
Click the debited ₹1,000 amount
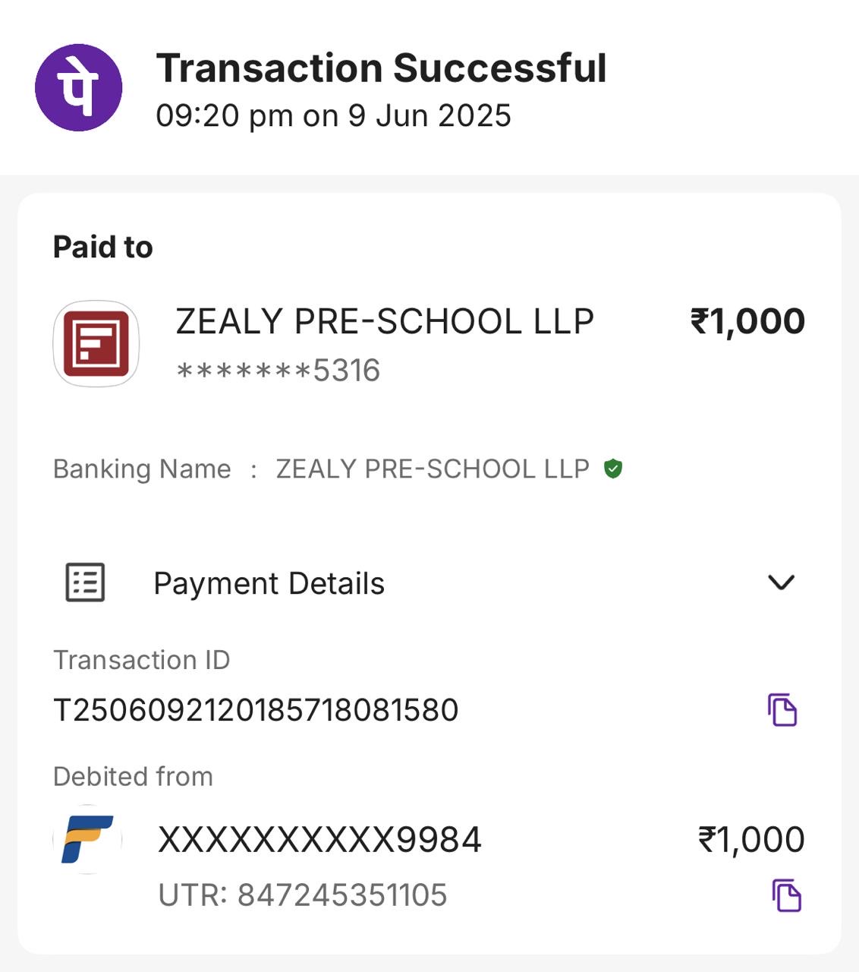tap(751, 840)
